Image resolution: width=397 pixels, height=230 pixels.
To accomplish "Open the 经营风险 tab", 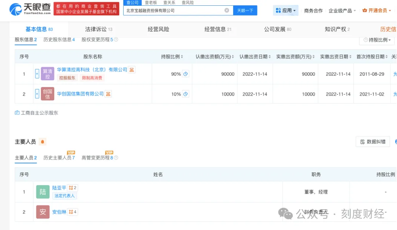I will point(158,29).
